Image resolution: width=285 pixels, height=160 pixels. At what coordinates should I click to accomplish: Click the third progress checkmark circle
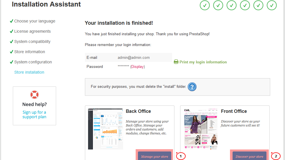tap(231, 5)
